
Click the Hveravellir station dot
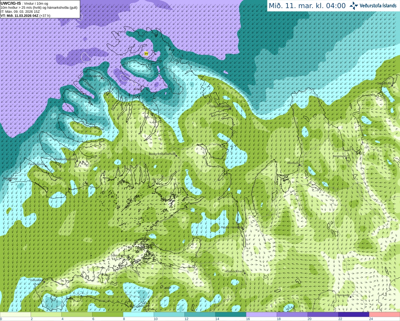[x=351, y=297]
